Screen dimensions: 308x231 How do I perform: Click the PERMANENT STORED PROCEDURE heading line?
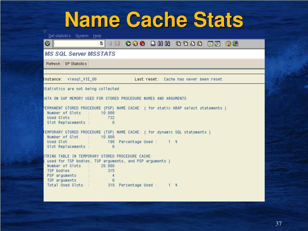(x=135, y=108)
